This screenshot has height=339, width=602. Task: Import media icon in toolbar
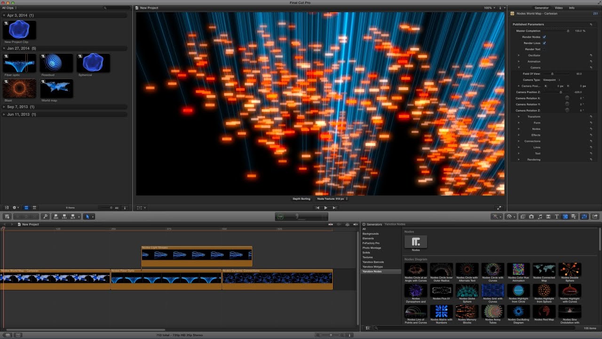coord(7,217)
